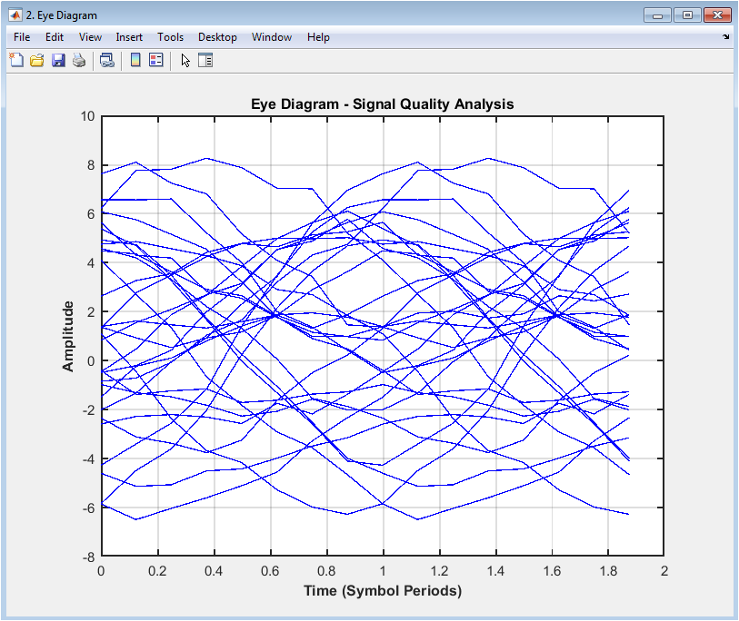Open a file with the folder icon

pos(37,61)
